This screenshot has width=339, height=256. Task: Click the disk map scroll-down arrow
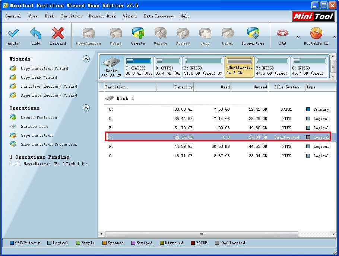[333, 77]
